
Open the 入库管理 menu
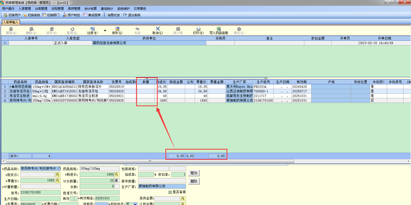(x=25, y=9)
